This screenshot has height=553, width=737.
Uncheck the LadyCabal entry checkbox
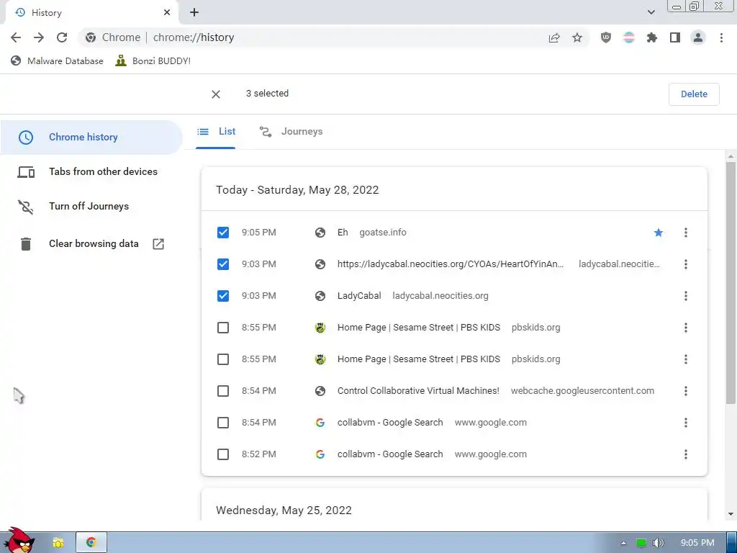coord(223,296)
